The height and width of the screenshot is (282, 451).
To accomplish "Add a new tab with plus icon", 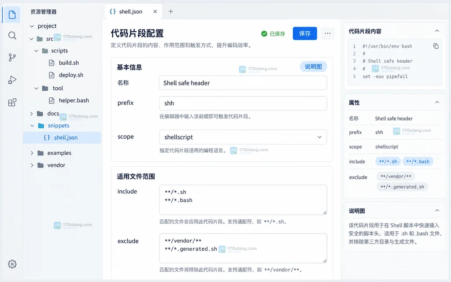I will [x=170, y=11].
